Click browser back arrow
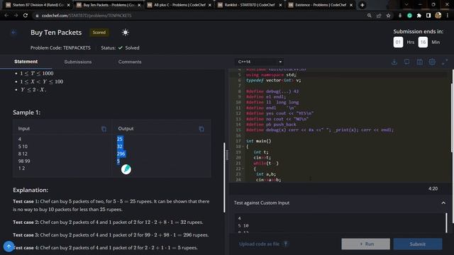The image size is (454, 255). pos(6,16)
